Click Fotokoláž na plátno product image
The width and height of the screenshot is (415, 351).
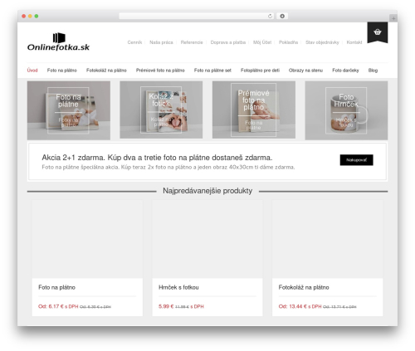click(328, 239)
